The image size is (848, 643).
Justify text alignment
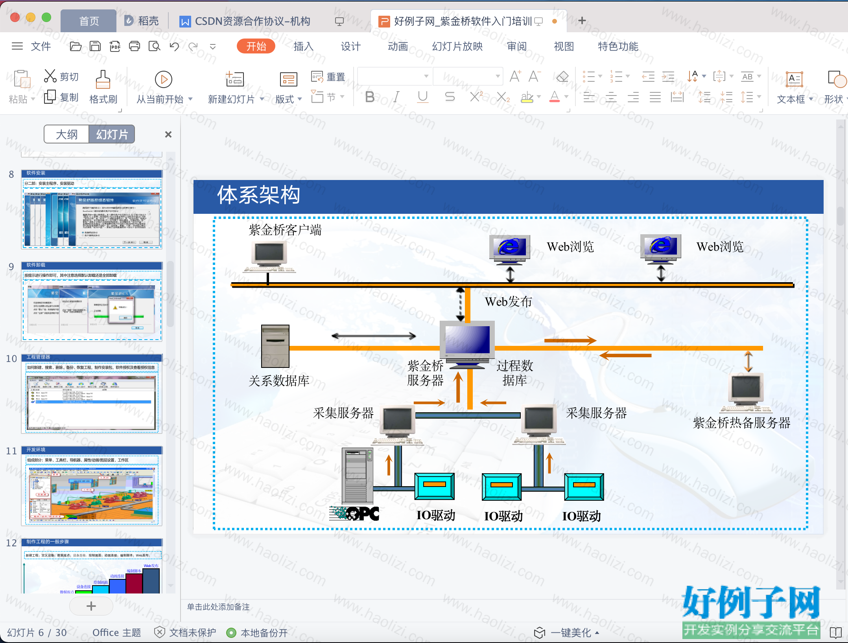pos(655,97)
